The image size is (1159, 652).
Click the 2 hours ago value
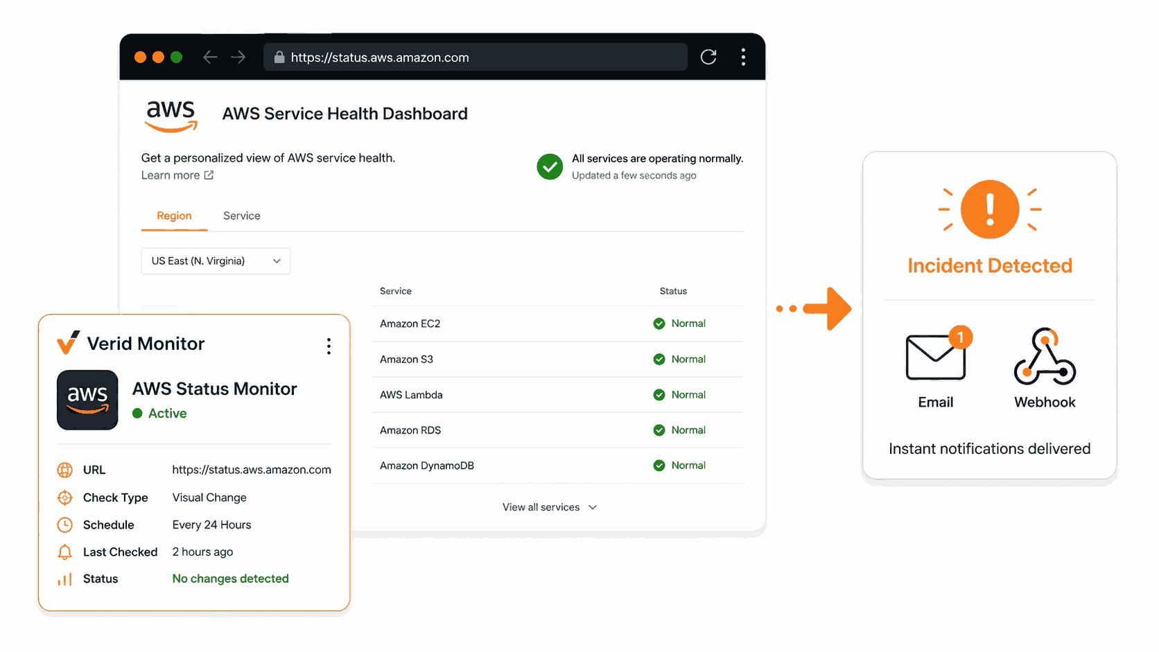pyautogui.click(x=202, y=552)
